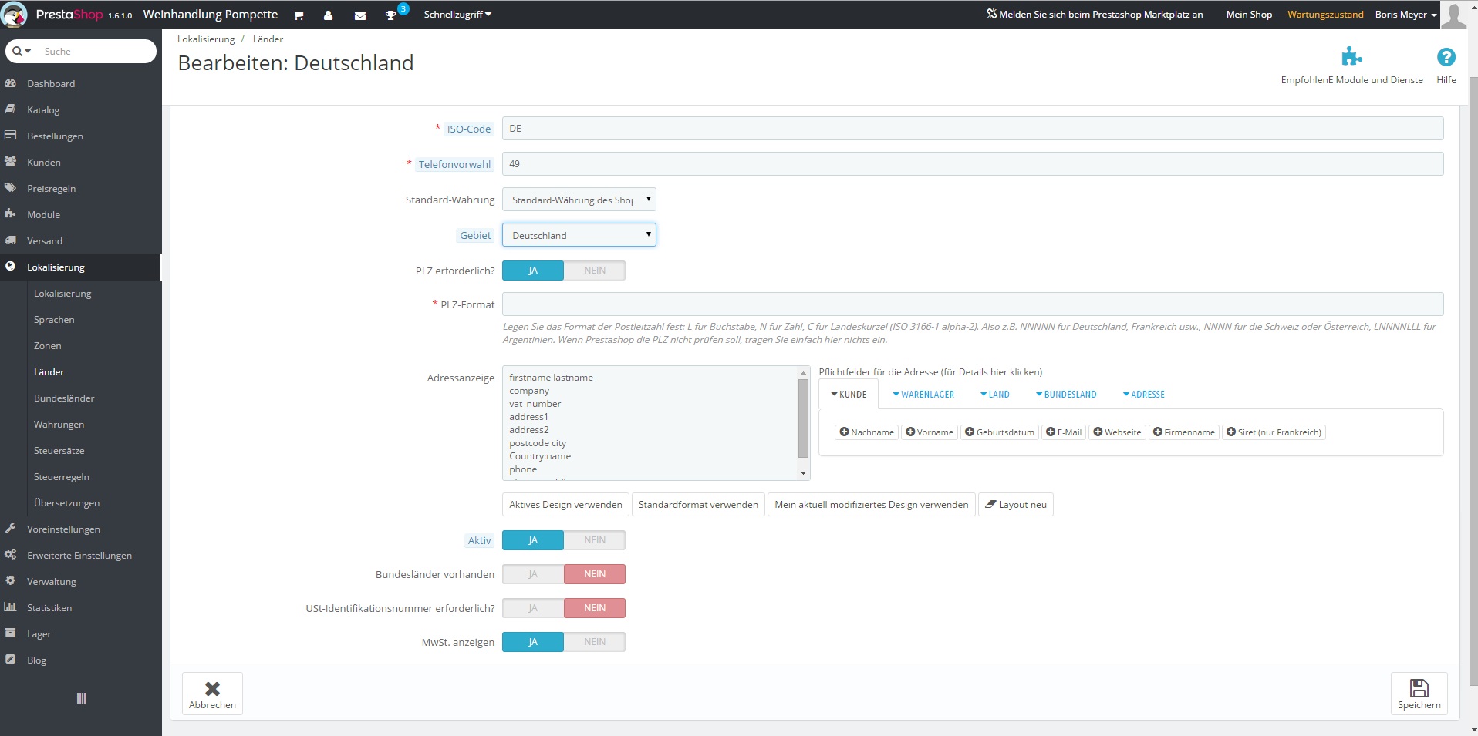Click Aktives Design verwenden button

(x=565, y=505)
